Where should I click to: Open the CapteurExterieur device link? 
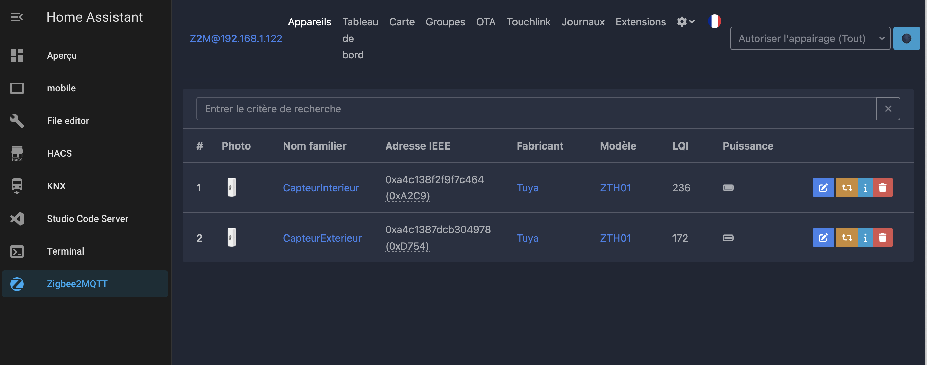click(x=322, y=238)
